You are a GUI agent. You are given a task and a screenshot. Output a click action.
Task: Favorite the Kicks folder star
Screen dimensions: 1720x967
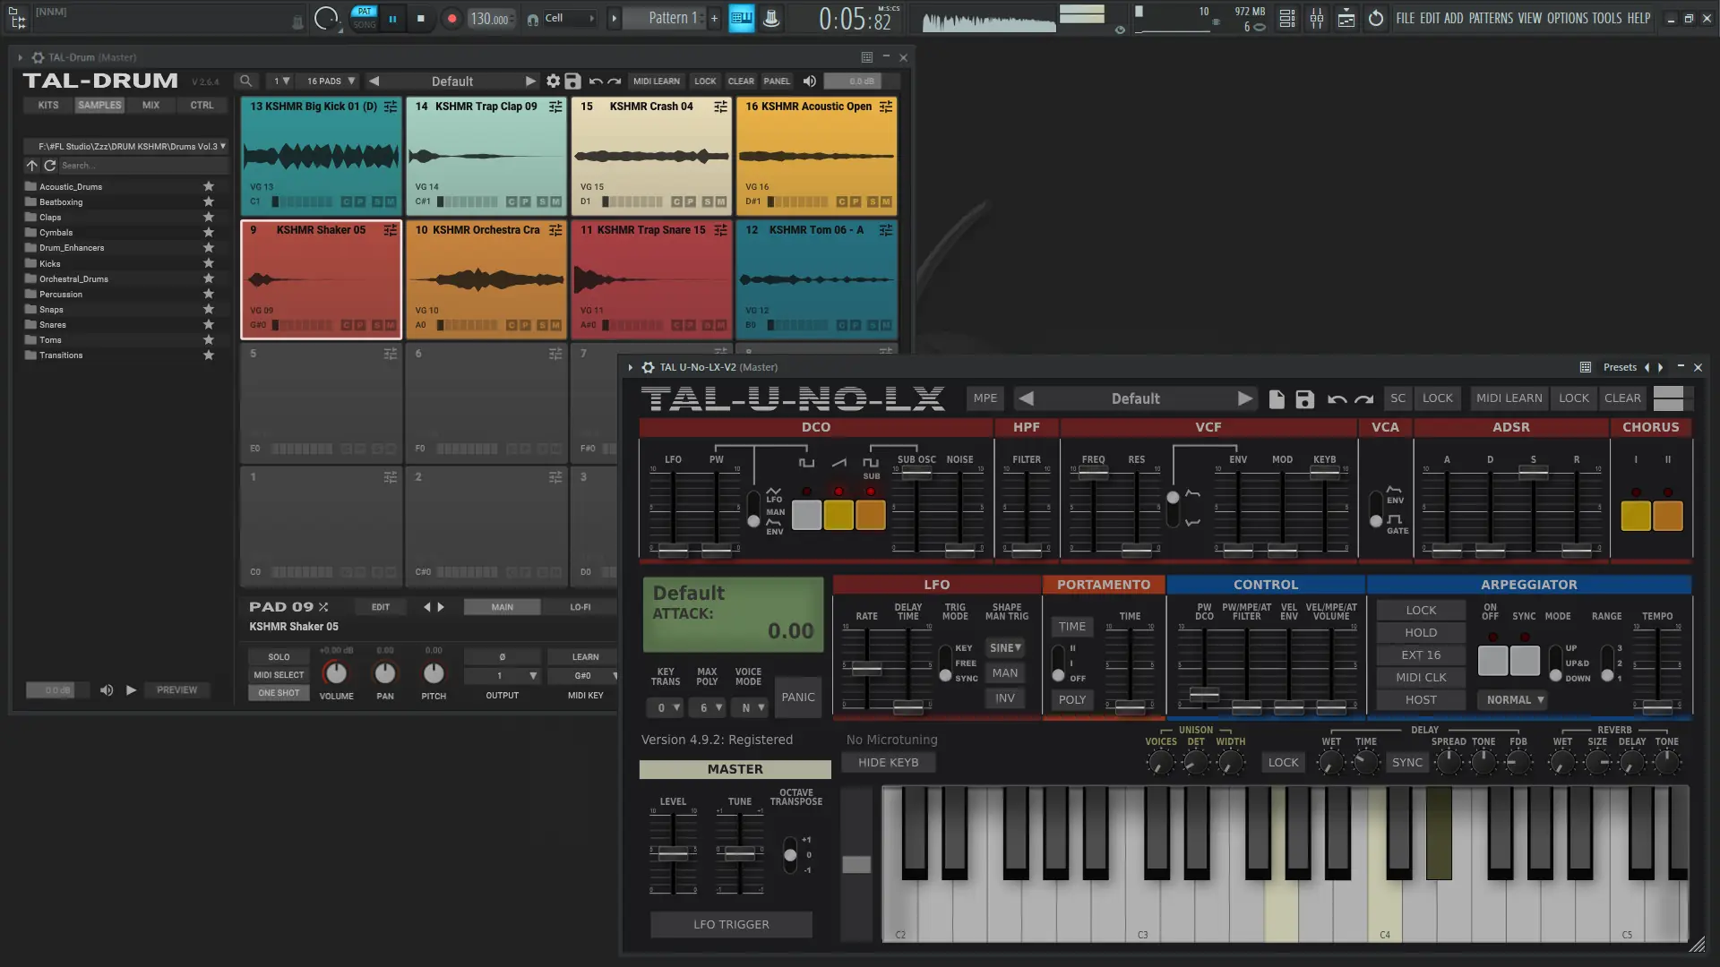(x=209, y=263)
